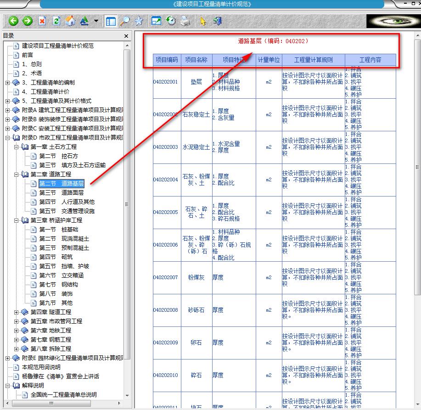Open 第七节 钢结构 page

(x=58, y=285)
